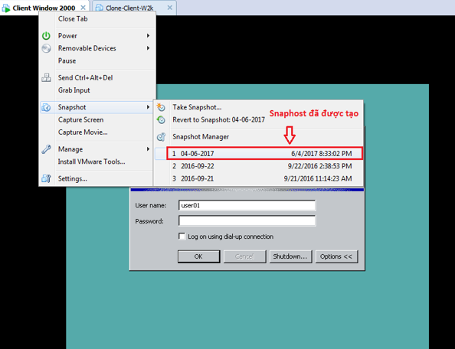Screen dimensions: 455x349
Task: Expand the Manage submenu arrow
Action: [x=148, y=149]
